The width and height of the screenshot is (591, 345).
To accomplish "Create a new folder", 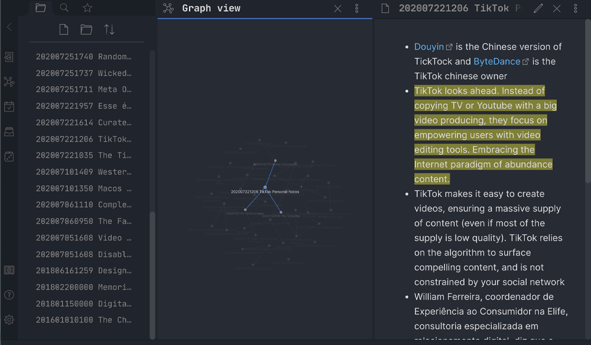I will [x=86, y=30].
